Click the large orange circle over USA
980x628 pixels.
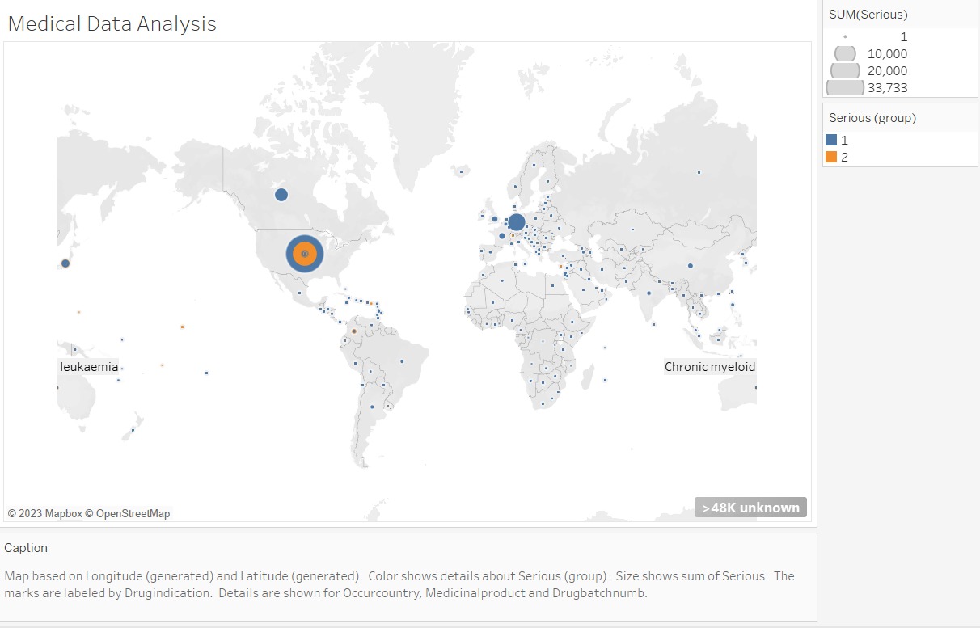point(305,254)
